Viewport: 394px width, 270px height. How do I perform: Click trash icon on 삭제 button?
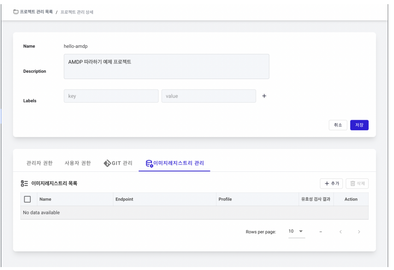tap(353, 183)
